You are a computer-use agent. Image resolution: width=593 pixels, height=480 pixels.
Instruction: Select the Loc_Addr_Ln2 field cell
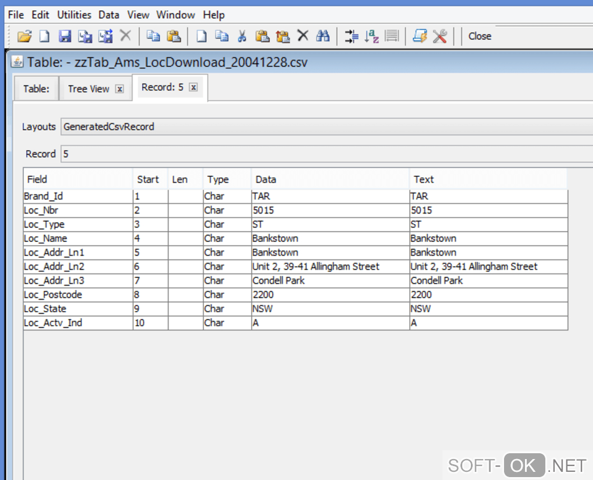78,266
